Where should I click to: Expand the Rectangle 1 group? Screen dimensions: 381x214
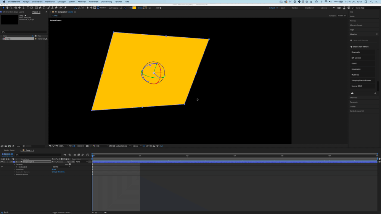(x=17, y=167)
